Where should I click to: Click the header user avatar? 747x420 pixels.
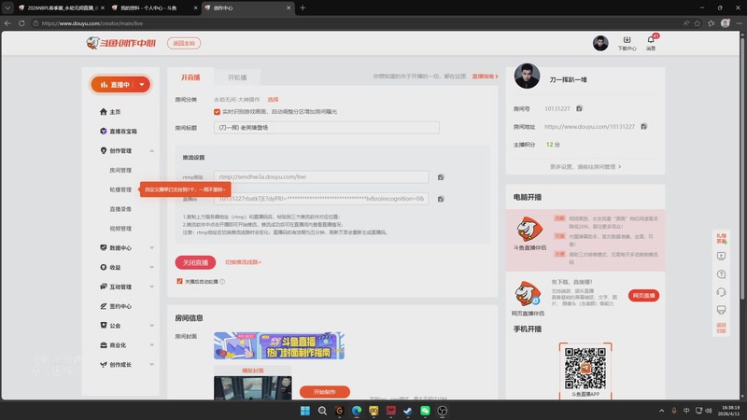(600, 43)
